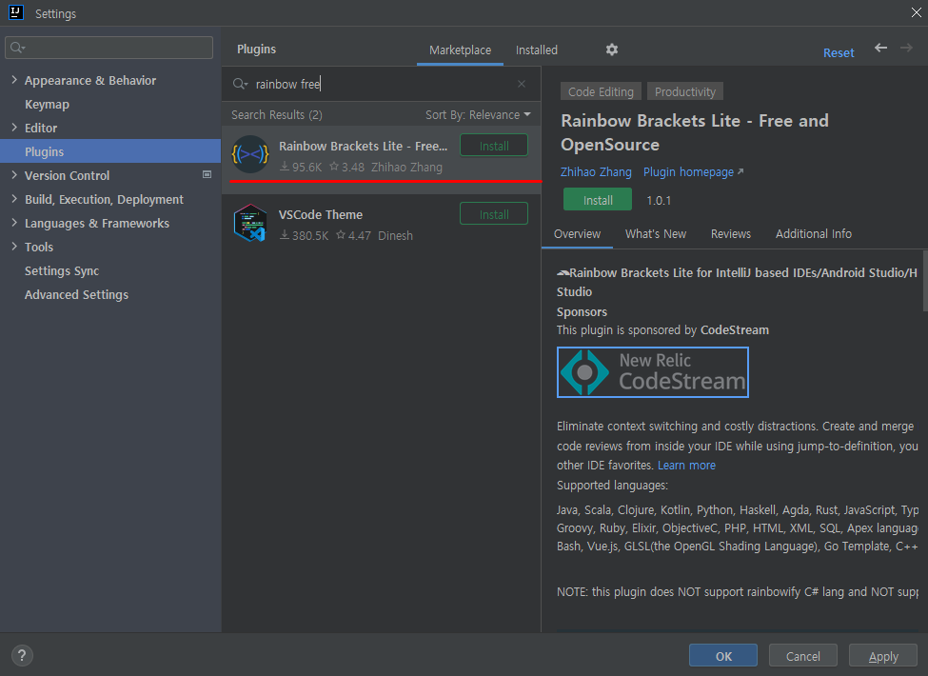The image size is (928, 676).
Task: Click the Plugins panel heading
Action: [x=256, y=50]
